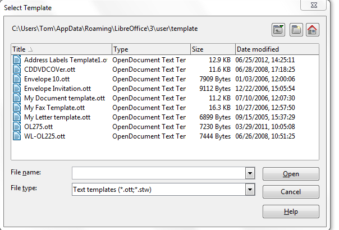The height and width of the screenshot is (230, 339).
Task: Click the Envelope 10.ott document icon
Action: (17, 79)
